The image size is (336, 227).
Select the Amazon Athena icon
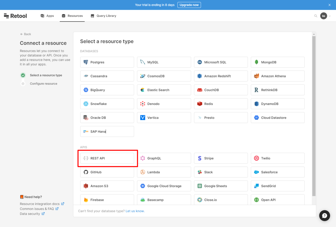click(x=256, y=76)
